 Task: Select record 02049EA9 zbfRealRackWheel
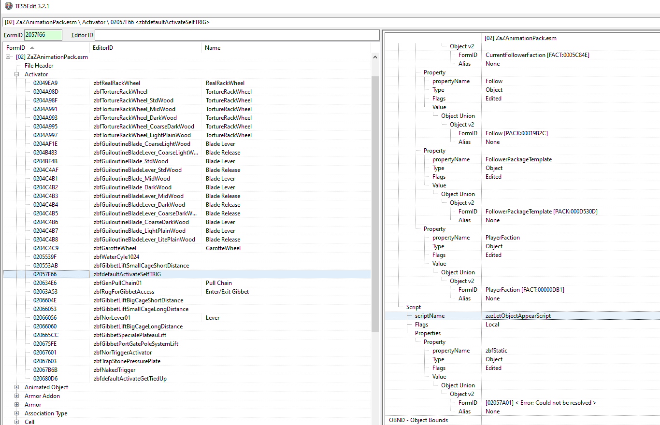(187, 83)
